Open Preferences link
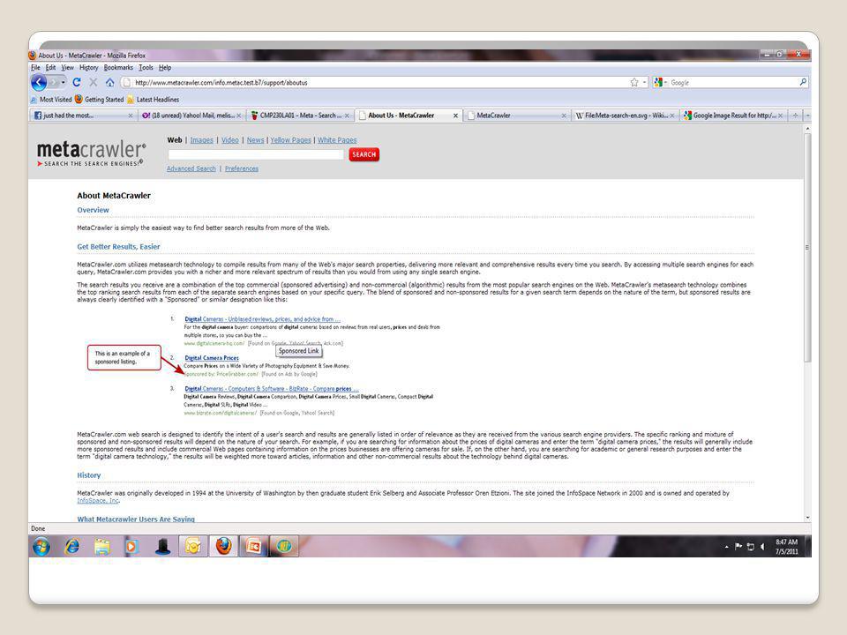847x635 pixels. (x=242, y=168)
